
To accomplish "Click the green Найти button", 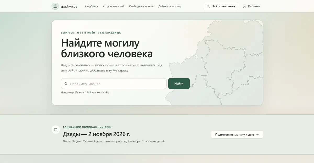I will (179, 84).
